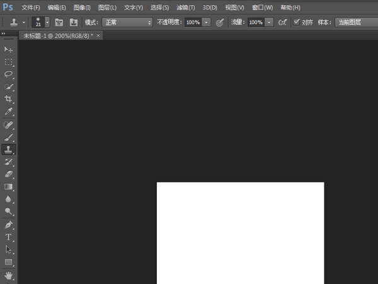Viewport: 378px width, 284px height.
Task: Toggle the Brush panel icon
Action: click(x=59, y=23)
